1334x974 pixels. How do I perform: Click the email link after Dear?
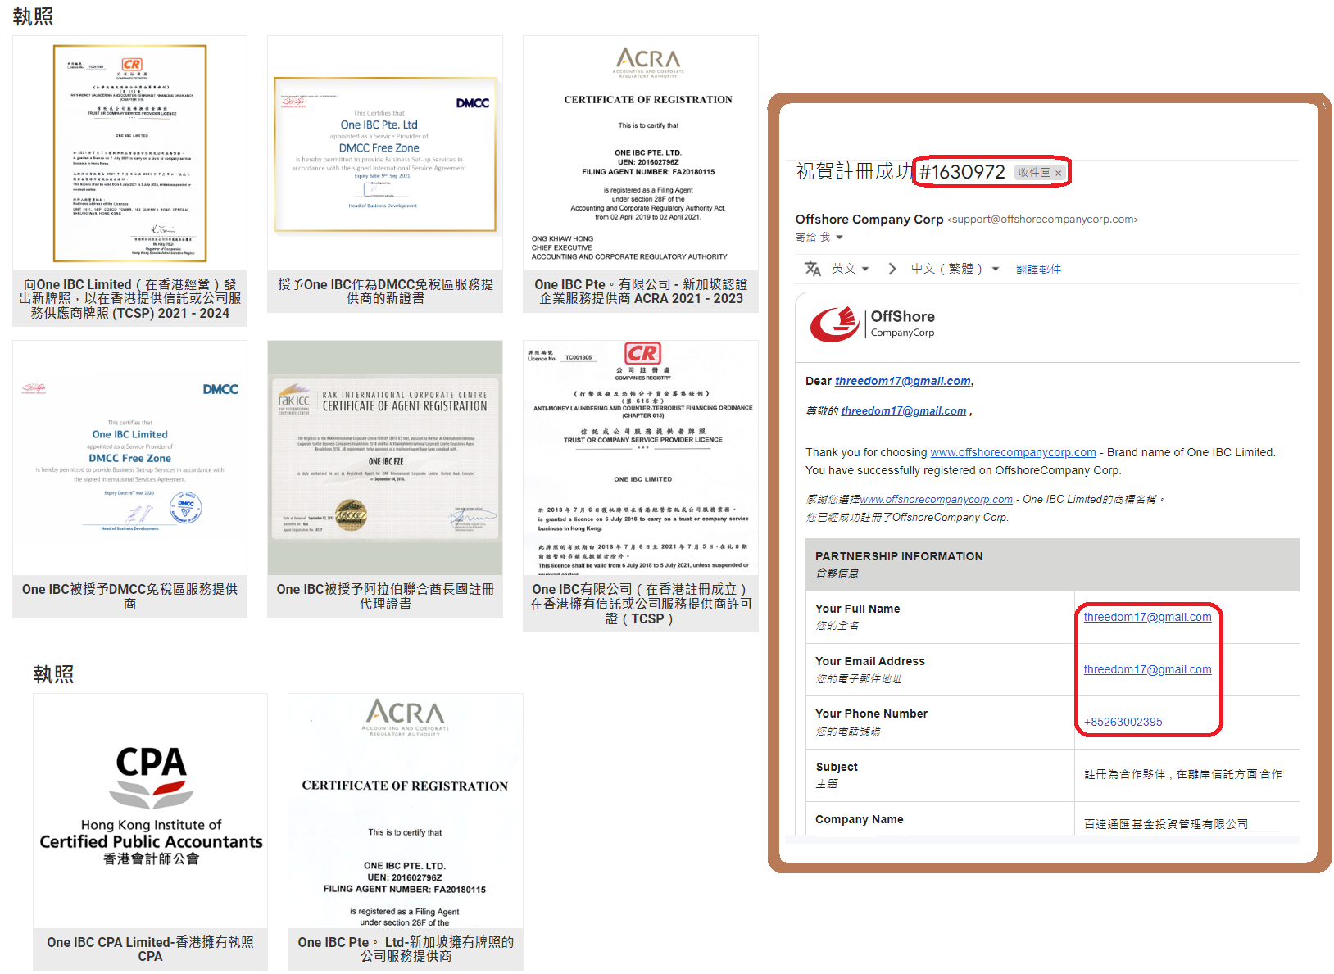(903, 381)
